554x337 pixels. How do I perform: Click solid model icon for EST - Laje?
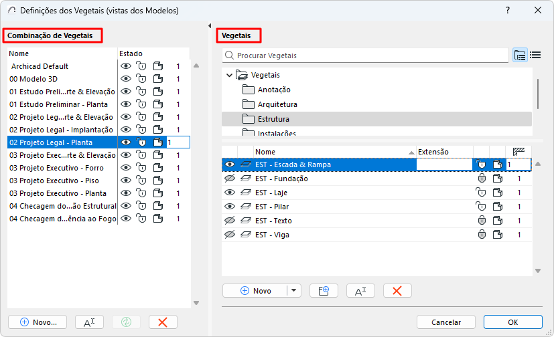click(498, 193)
